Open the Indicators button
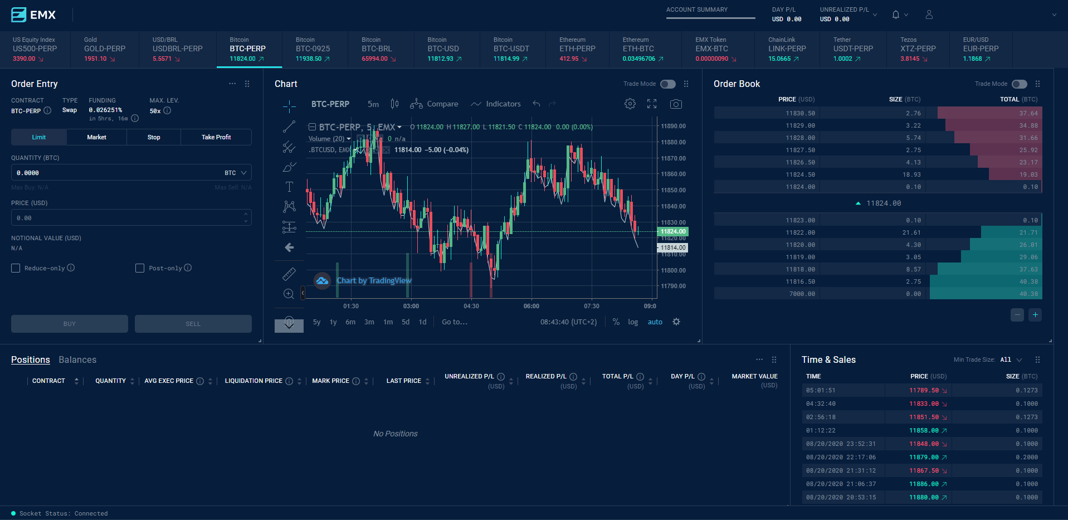Image resolution: width=1068 pixels, height=520 pixels. (496, 104)
